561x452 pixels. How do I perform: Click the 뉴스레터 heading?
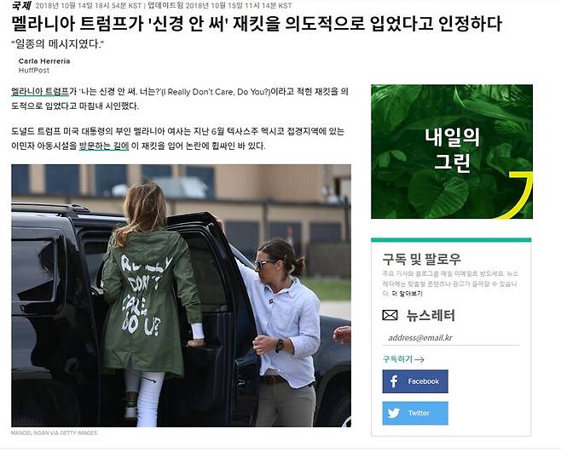[431, 315]
